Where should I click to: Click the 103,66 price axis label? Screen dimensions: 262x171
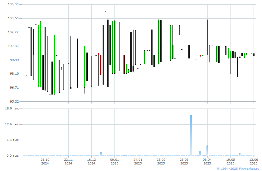[x=13, y=18]
